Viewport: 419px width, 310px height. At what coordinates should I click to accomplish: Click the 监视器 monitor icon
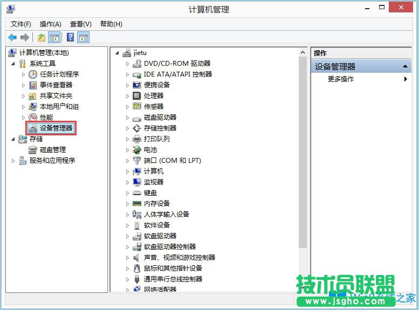[137, 182]
